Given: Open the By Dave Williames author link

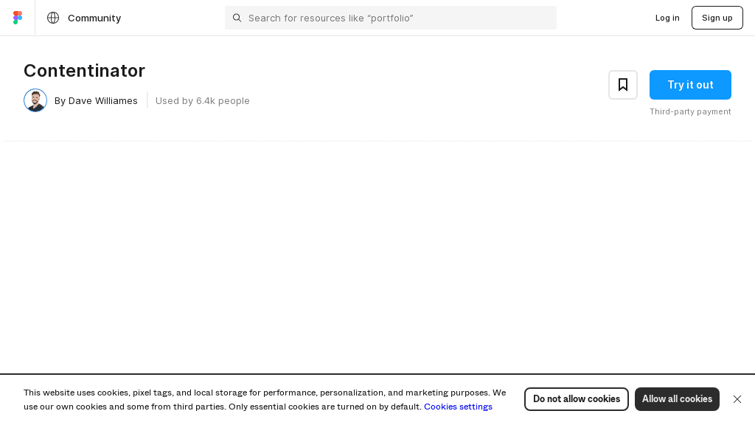Looking at the screenshot, I should 96,100.
